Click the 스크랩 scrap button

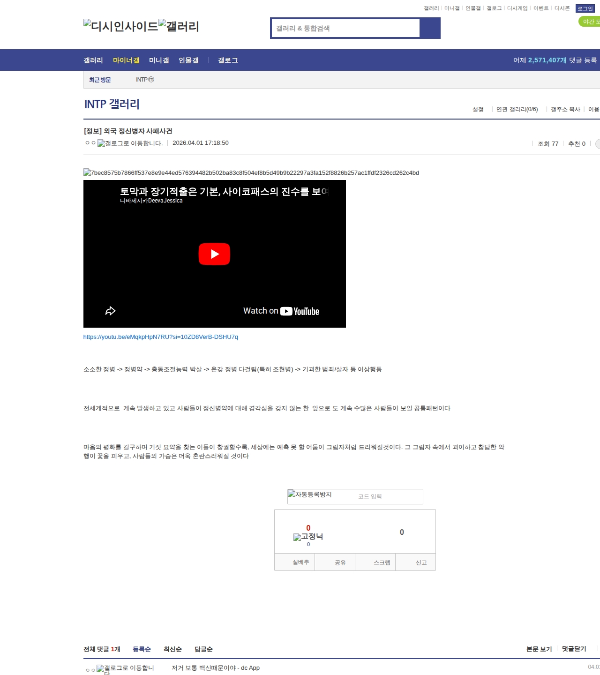(x=382, y=562)
